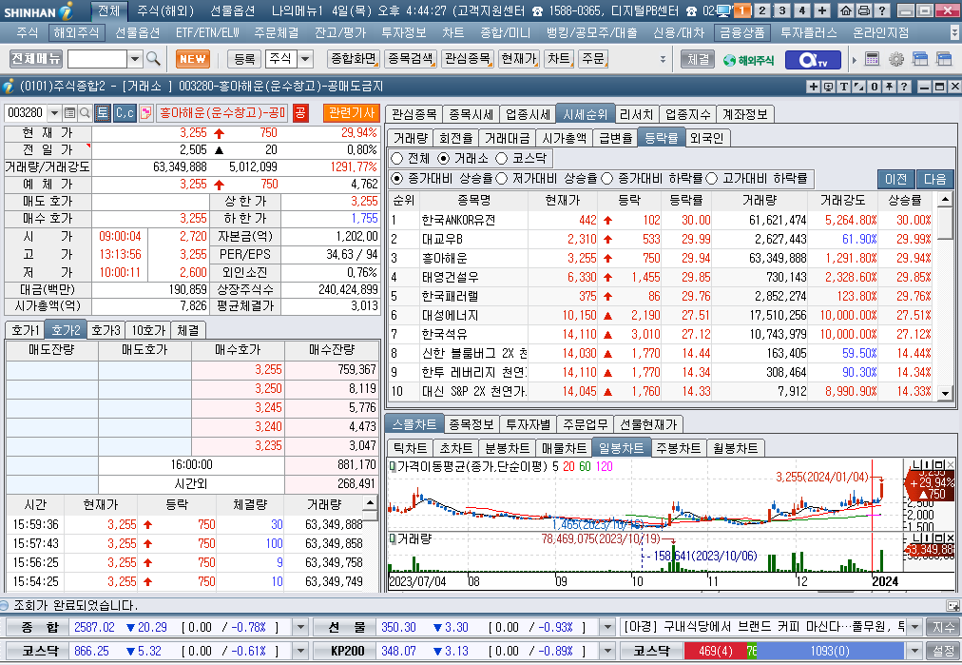Image resolution: width=962 pixels, height=665 pixels.
Task: Select the 전체 market radio button
Action: 396,159
